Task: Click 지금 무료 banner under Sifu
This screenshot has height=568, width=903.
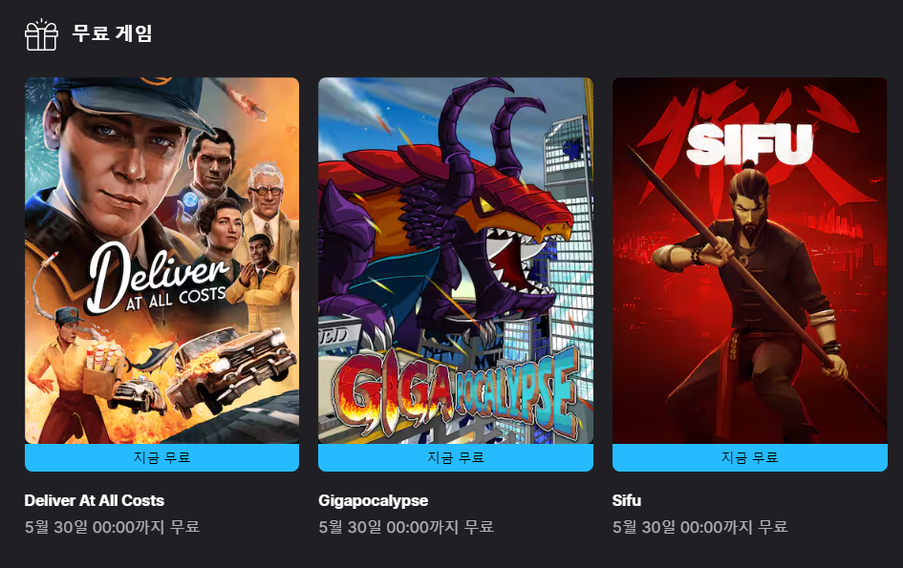Action: point(750,457)
